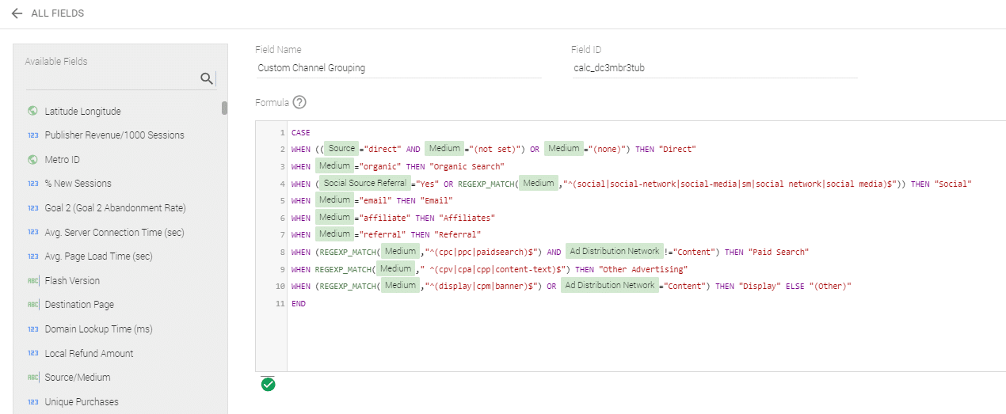Select the Source/Medium field
This screenshot has width=1006, height=414.
78,378
